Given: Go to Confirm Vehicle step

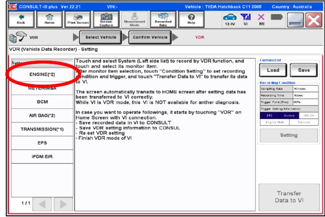Looking at the screenshot, I should (150, 37).
